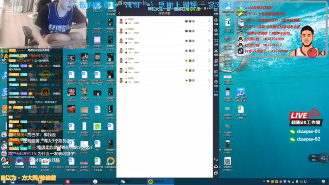Click the rating number 78 in player list
Image resolution: width=329 pixels, height=185 pixels.
[130, 53]
